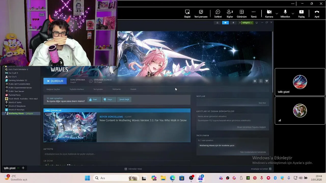Select Wuthering Waves running entry

[x=21, y=113]
